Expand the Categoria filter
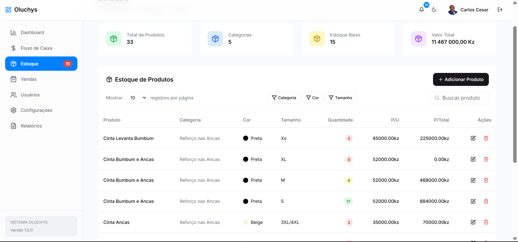 [284, 98]
